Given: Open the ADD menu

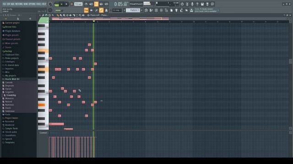Looking at the screenshot, I should (x=13, y=4).
